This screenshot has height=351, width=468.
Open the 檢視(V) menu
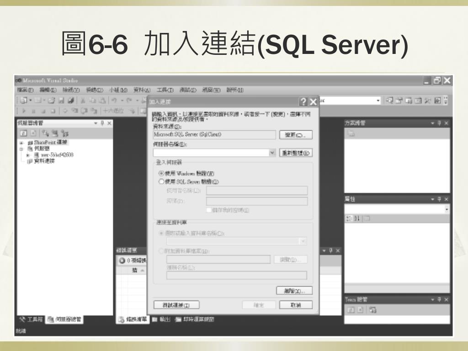point(71,90)
